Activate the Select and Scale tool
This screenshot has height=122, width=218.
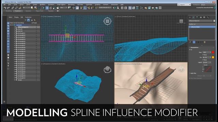[54, 8]
